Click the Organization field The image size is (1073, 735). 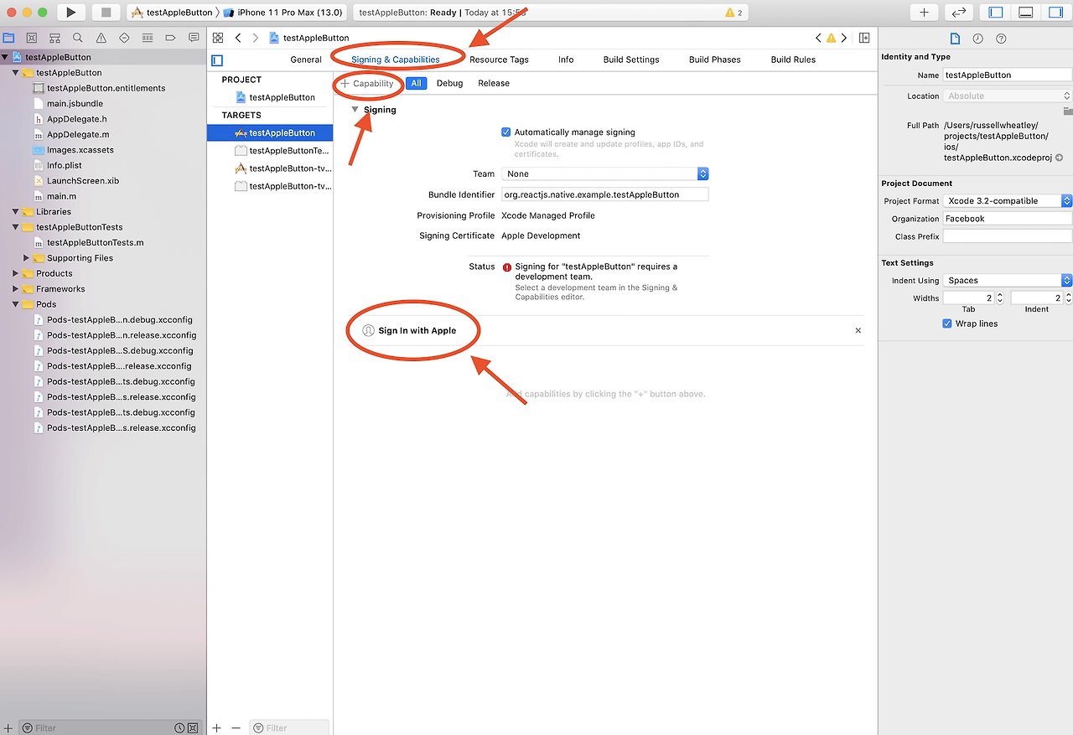[x=1008, y=218]
